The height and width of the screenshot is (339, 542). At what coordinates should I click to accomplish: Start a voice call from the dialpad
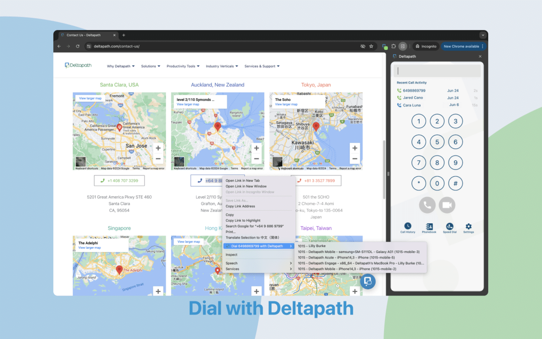(427, 205)
